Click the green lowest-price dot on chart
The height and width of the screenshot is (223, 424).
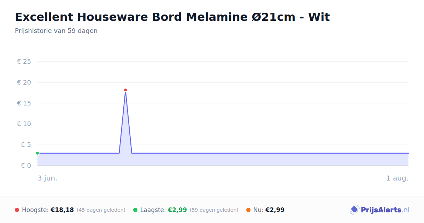coord(37,153)
